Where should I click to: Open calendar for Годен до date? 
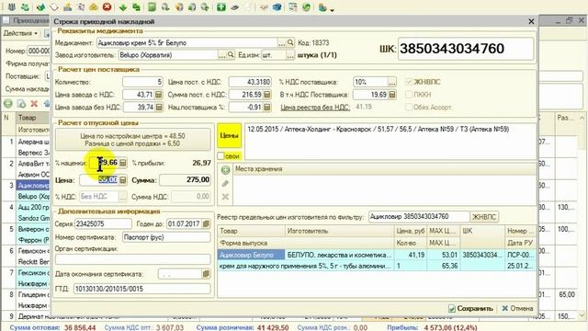pyautogui.click(x=206, y=224)
